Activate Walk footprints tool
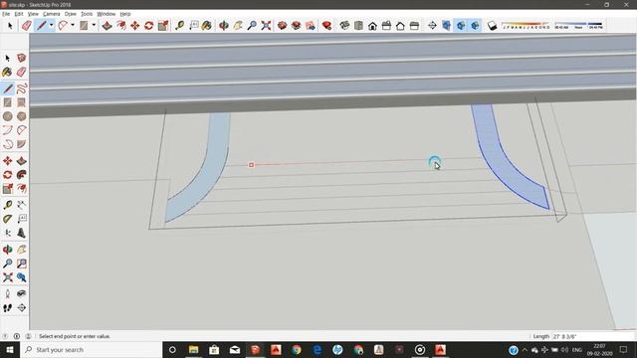Screen dimensions: 637x358 click(7, 308)
